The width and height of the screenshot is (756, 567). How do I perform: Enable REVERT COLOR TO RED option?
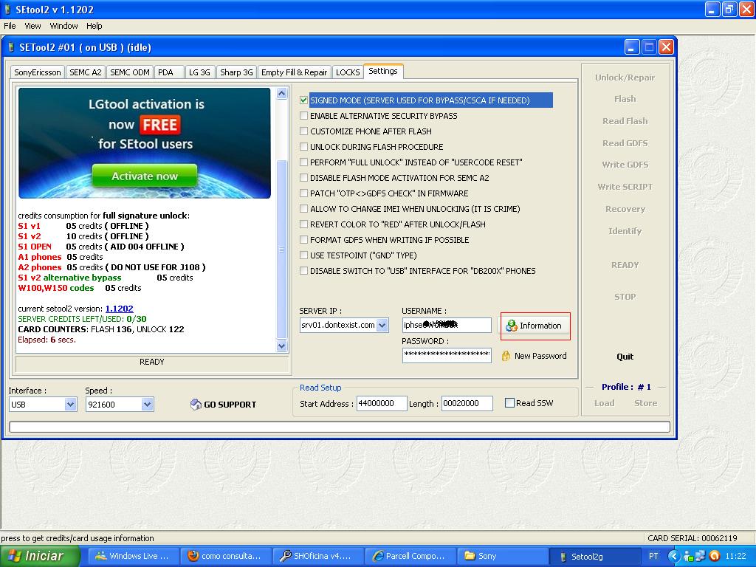point(303,224)
